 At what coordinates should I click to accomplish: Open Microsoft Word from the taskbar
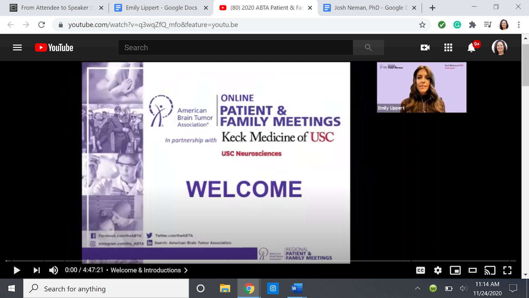pos(297,288)
